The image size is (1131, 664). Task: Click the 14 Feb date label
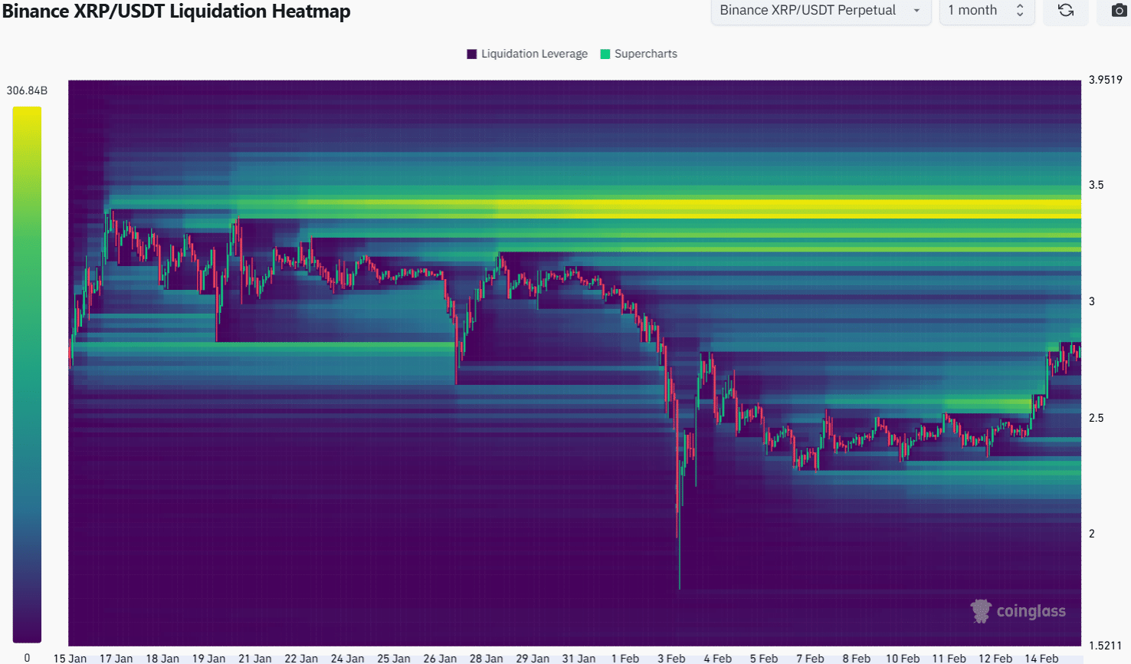click(1041, 658)
